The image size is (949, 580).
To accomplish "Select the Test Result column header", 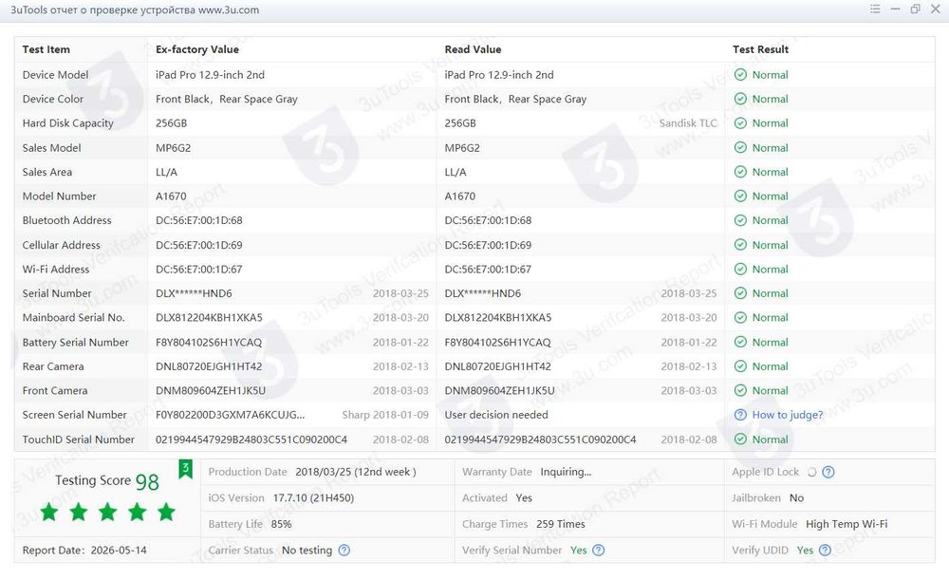I will pos(760,49).
